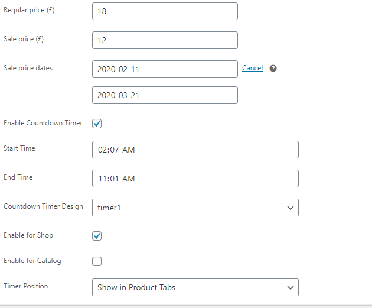Click the "Enable Countdown Timer" label text
This screenshot has height=308, width=372.
[x=43, y=123]
